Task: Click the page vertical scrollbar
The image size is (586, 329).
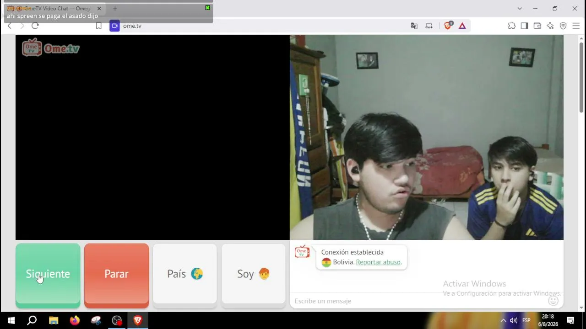Action: 581,78
